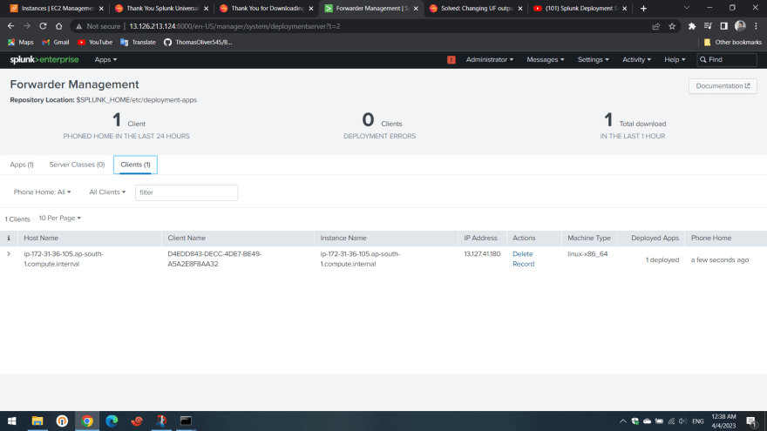Click the clients filter text box

187,192
